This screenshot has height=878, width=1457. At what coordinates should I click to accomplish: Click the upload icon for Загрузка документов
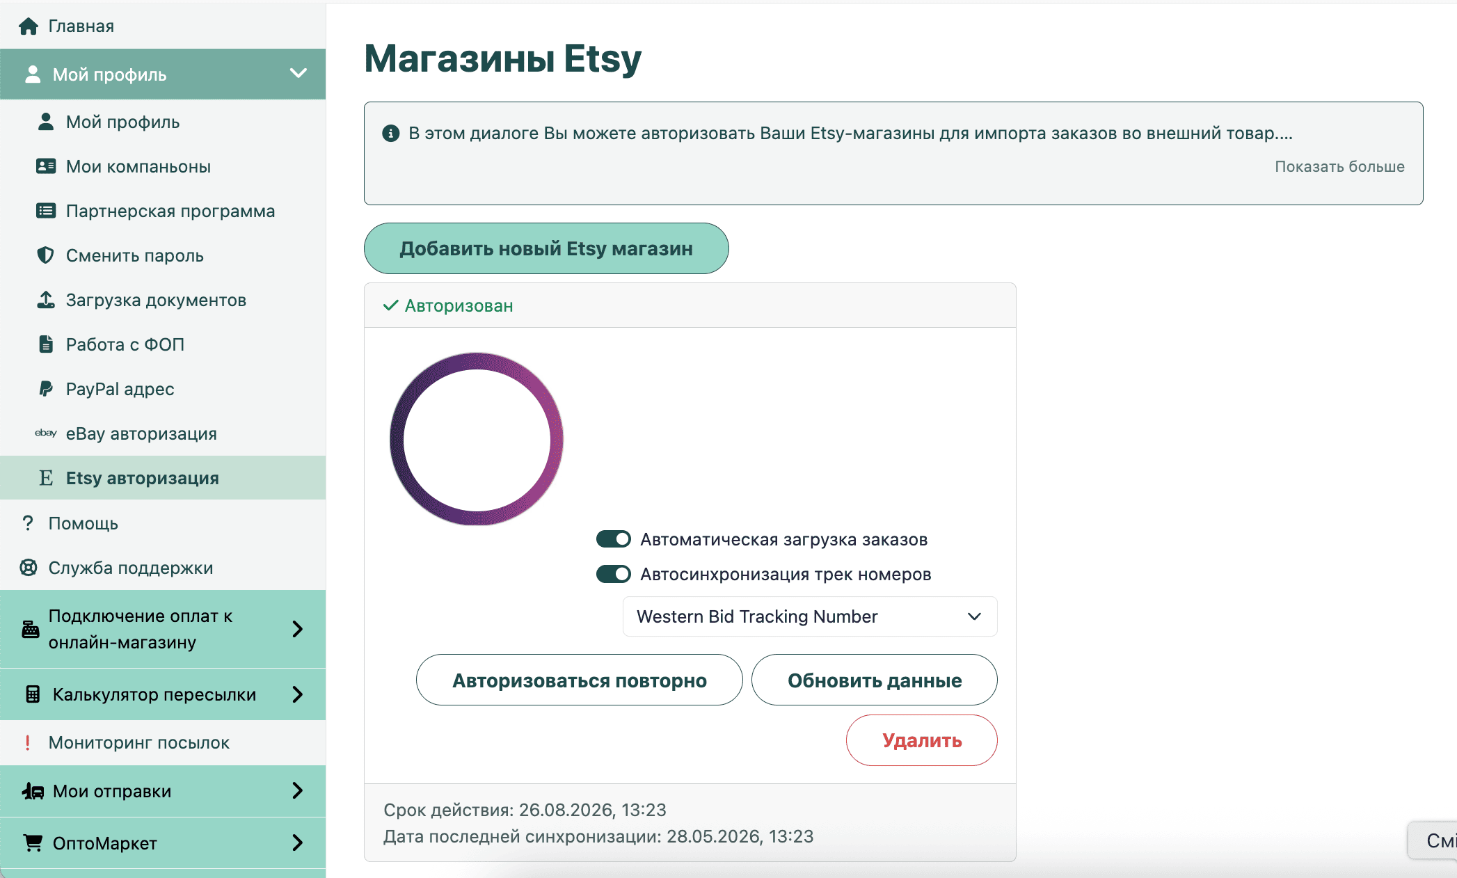(x=46, y=300)
